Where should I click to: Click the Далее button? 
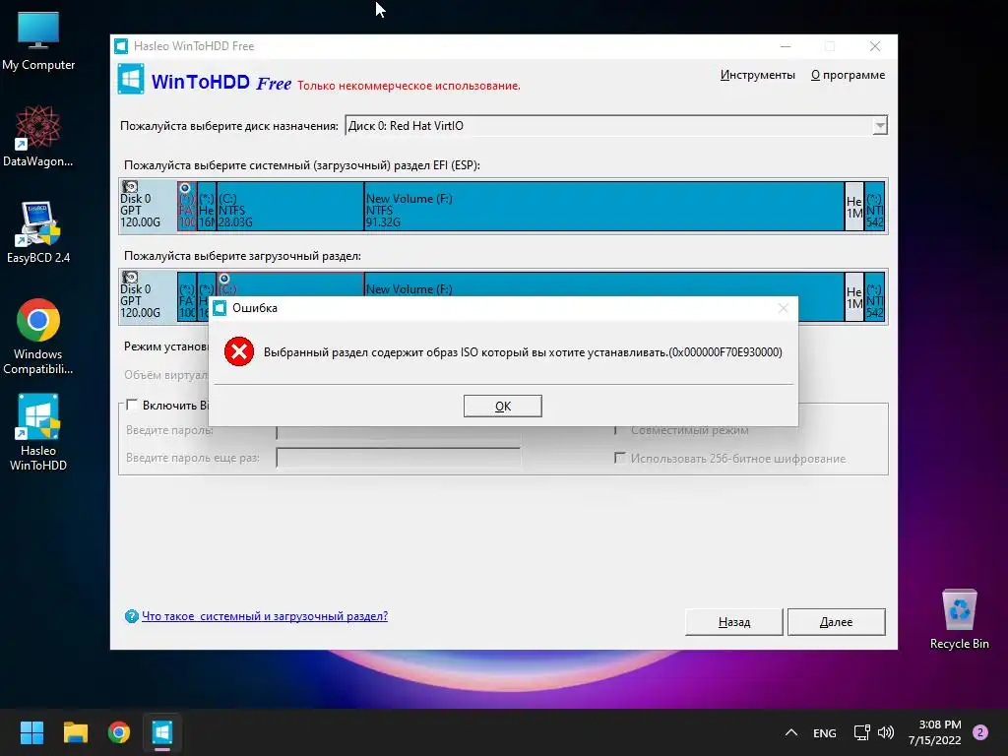(x=836, y=622)
